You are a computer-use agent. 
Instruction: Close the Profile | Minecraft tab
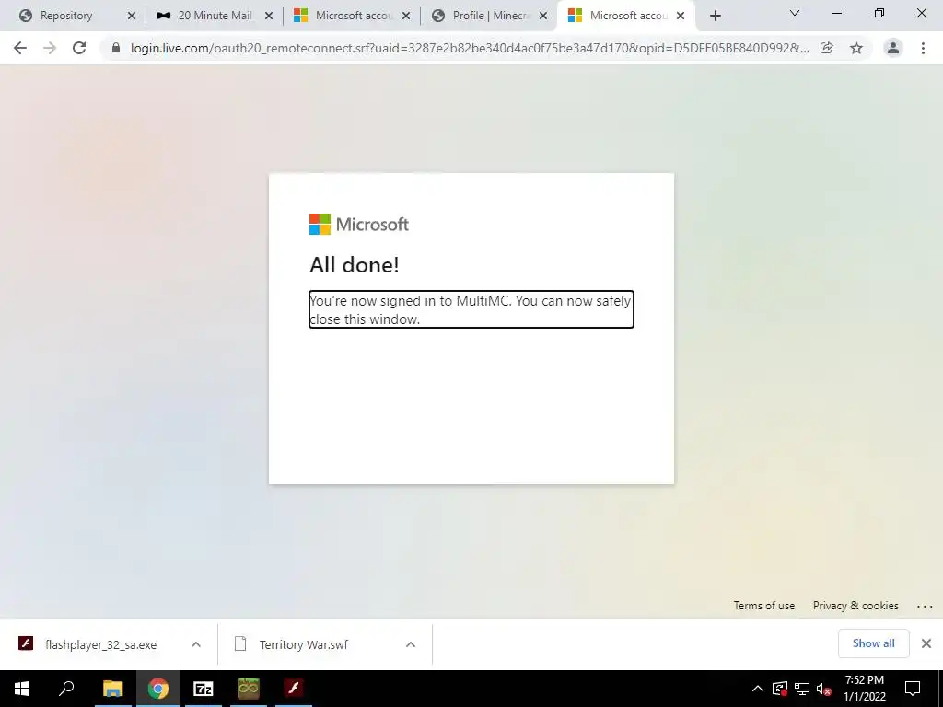tap(543, 17)
